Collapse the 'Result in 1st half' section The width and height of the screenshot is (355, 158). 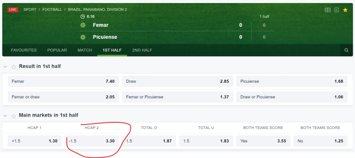coord(5,66)
